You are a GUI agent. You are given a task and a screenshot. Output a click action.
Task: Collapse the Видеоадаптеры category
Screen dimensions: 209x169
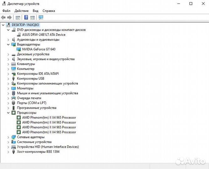8,44
